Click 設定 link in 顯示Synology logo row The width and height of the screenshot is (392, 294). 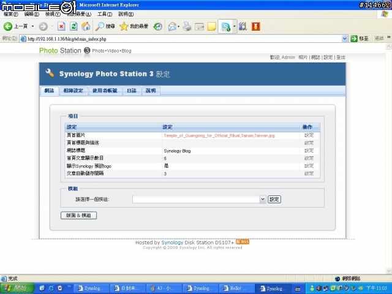[x=309, y=166]
